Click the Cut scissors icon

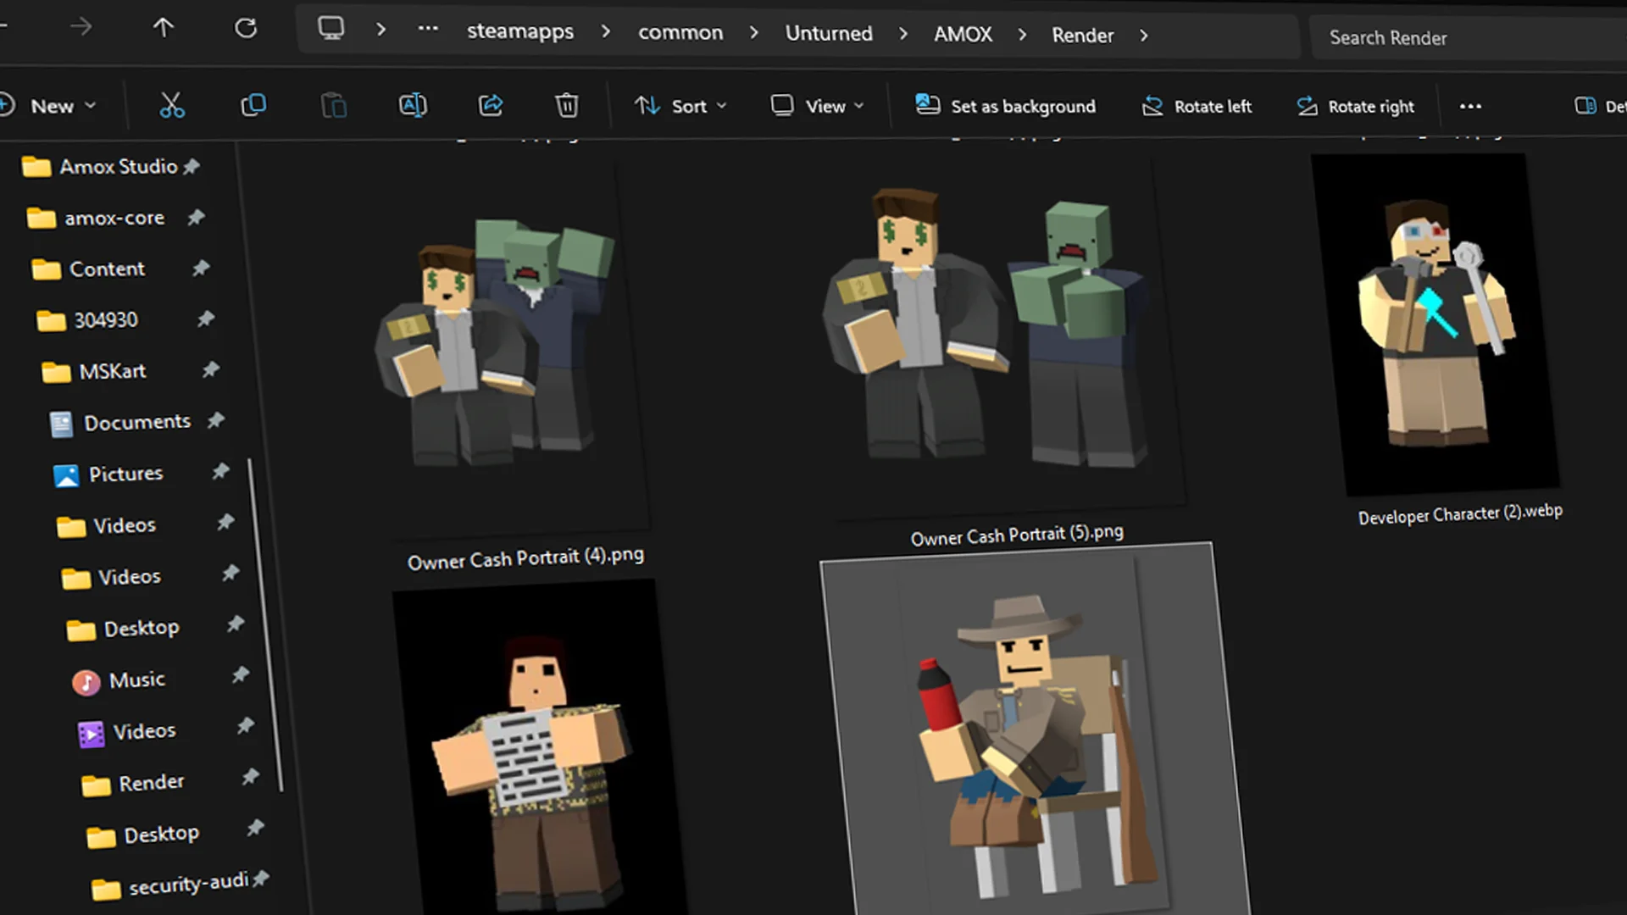click(172, 105)
